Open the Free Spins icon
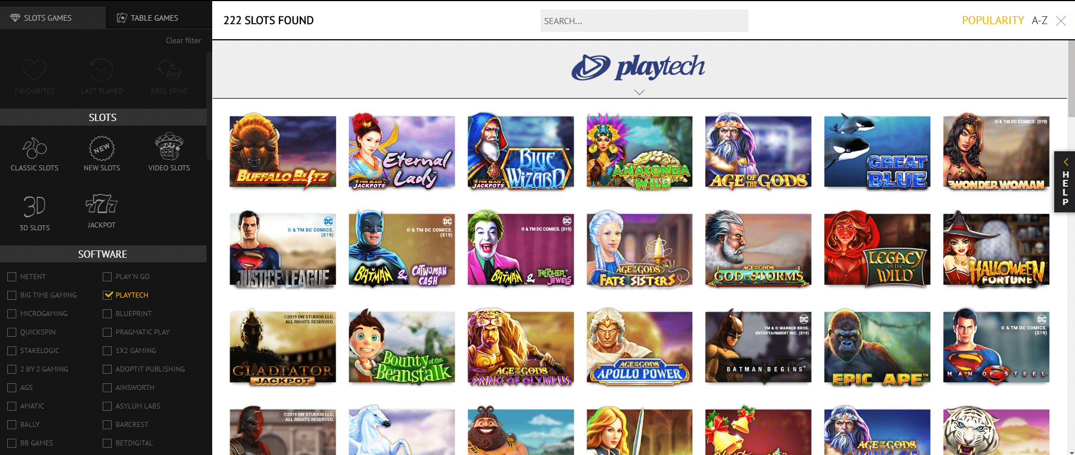This screenshot has width=1075, height=455. pyautogui.click(x=169, y=71)
